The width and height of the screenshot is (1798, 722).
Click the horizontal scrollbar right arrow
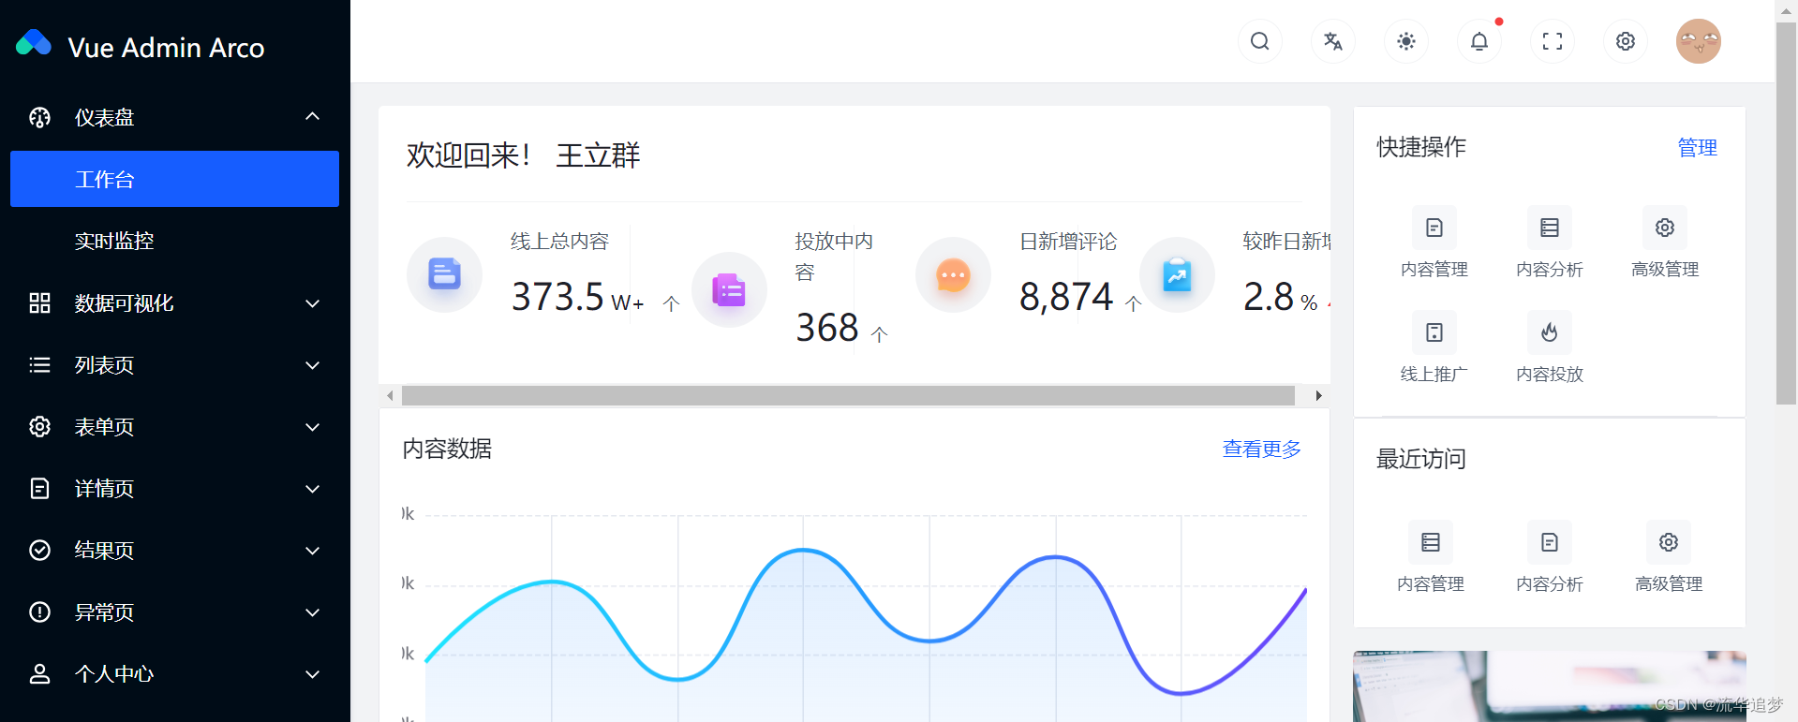coord(1318,395)
